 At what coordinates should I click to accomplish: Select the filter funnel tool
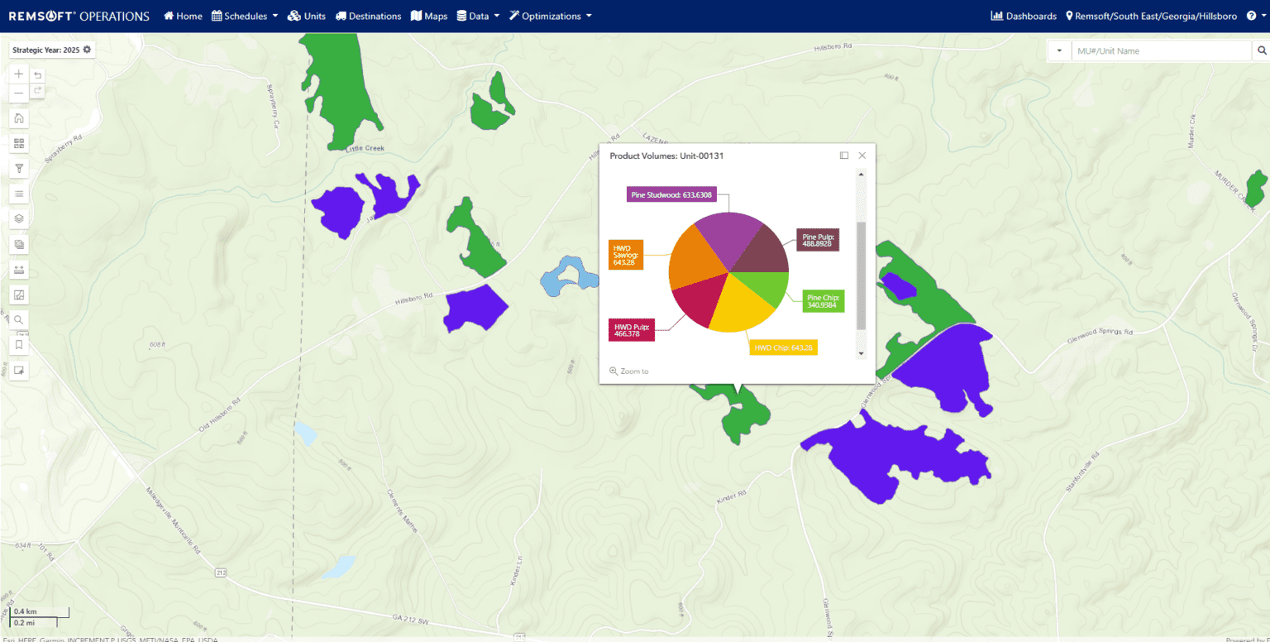18,167
